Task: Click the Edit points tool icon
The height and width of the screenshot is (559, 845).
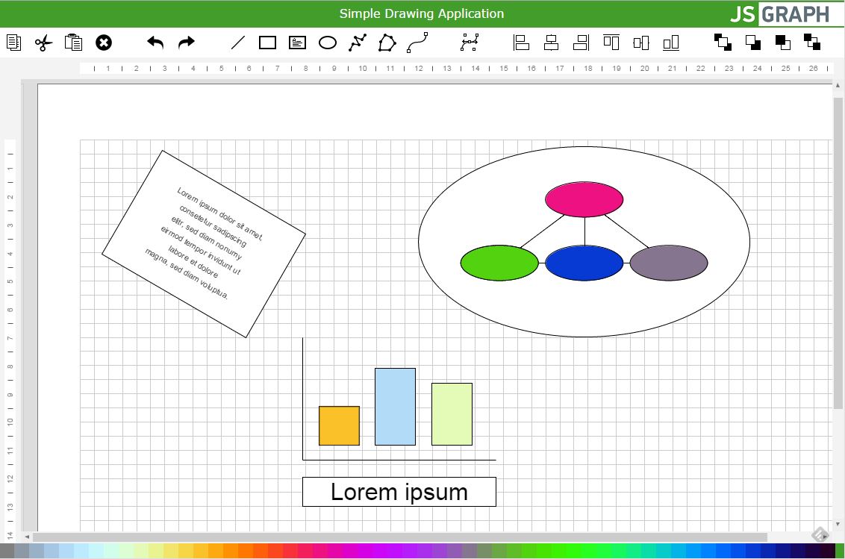Action: coord(470,43)
